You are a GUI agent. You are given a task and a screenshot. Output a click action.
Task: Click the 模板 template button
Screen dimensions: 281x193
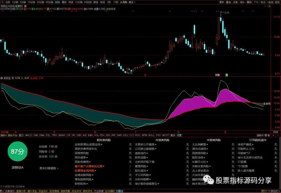pyautogui.click(x=267, y=135)
